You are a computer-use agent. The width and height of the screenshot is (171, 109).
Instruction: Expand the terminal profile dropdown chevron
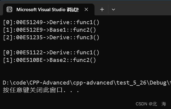113,10
